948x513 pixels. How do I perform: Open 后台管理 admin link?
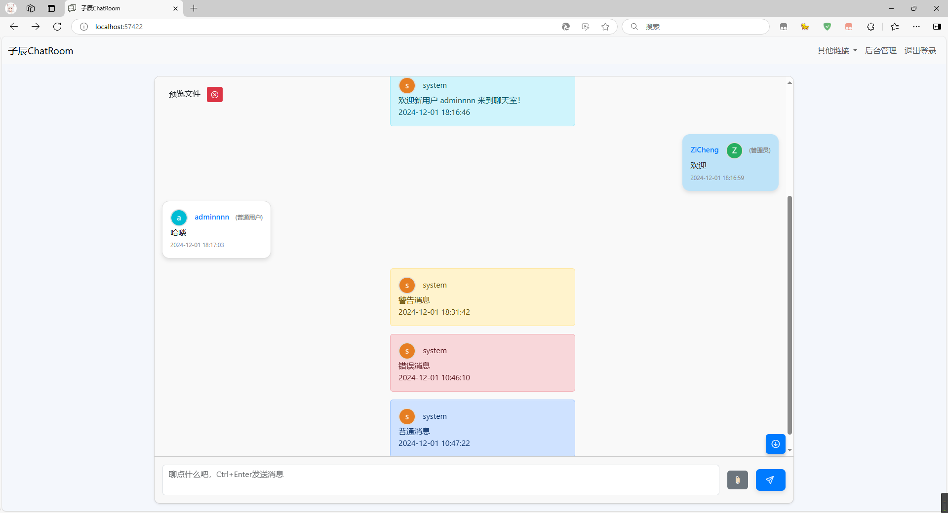[x=881, y=51]
